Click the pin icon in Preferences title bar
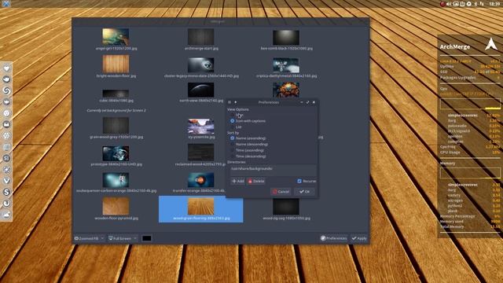 (236, 102)
